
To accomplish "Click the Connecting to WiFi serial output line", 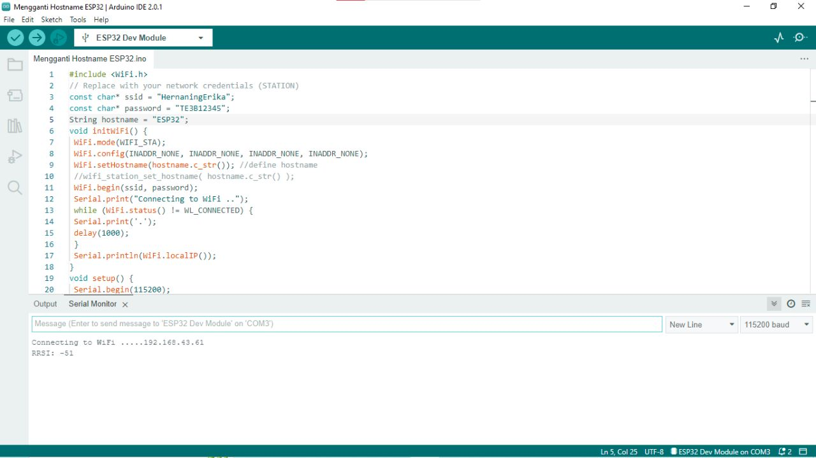I will (118, 343).
